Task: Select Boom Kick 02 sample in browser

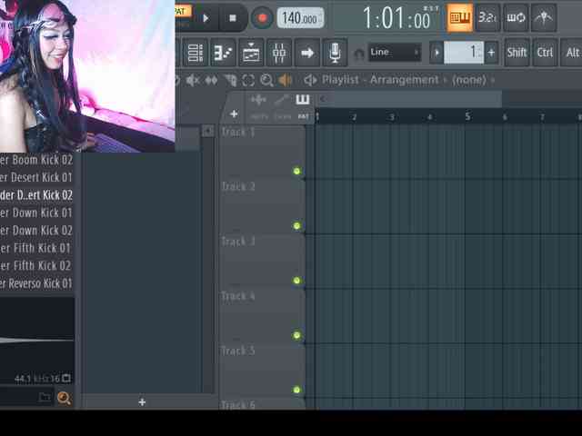Action: coord(36,160)
